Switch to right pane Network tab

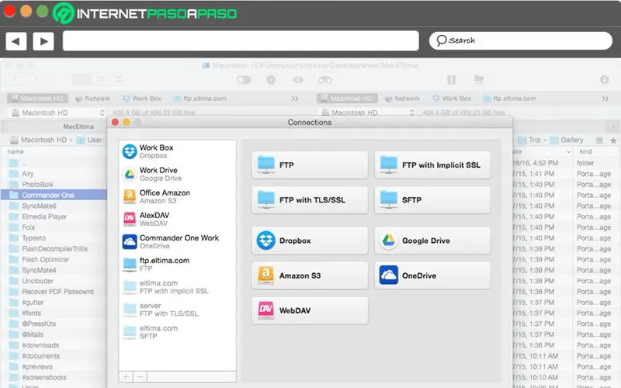click(402, 99)
